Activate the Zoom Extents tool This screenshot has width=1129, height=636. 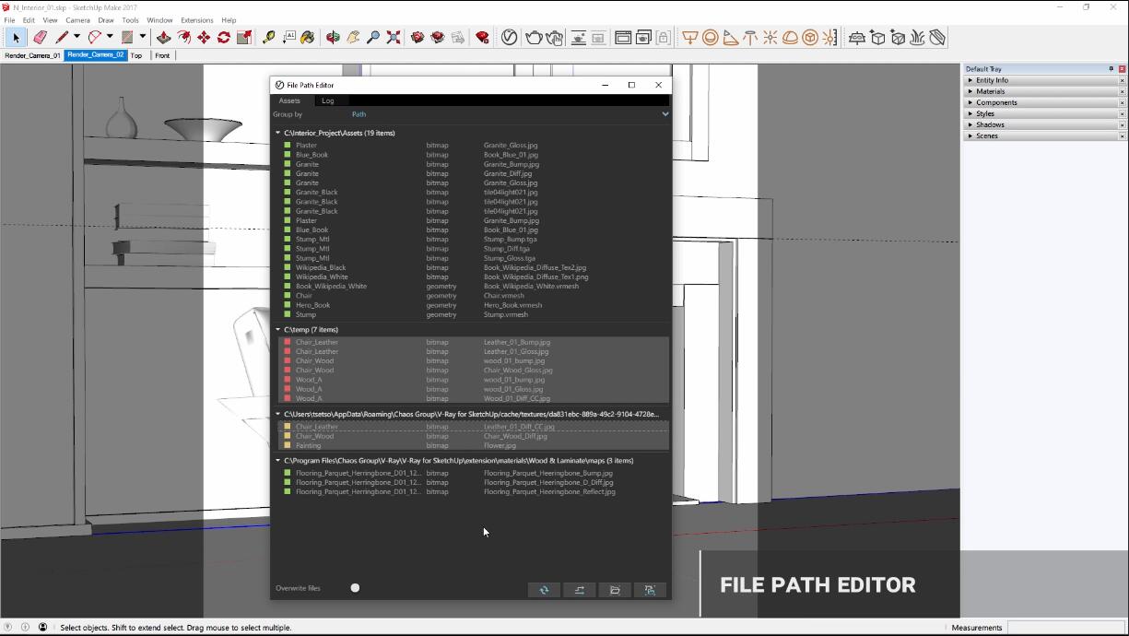394,38
